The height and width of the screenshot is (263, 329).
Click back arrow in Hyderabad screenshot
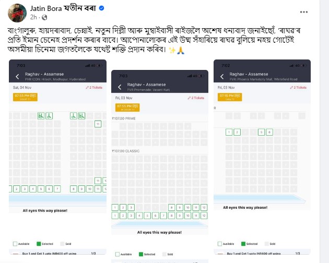17,77
